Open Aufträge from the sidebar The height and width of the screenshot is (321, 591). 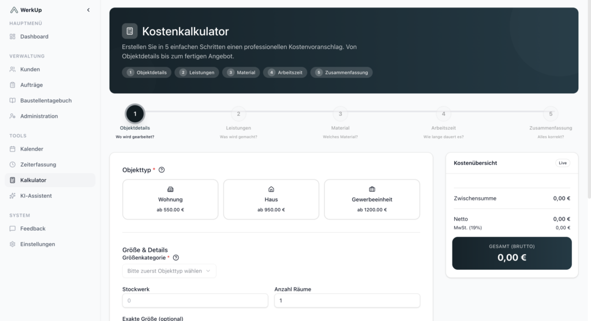coord(31,85)
